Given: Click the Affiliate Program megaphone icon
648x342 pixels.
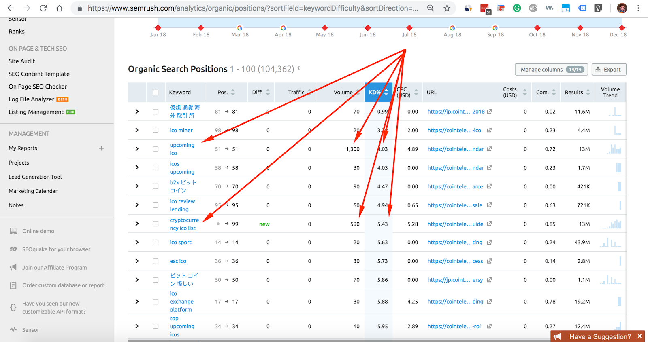Looking at the screenshot, I should pyautogui.click(x=13, y=267).
